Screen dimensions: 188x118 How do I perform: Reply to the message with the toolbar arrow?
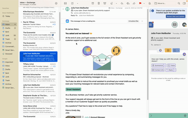(122, 3)
